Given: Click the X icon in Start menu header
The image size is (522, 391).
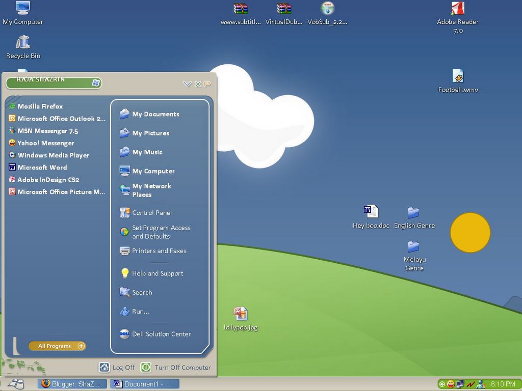Looking at the screenshot, I should [x=198, y=84].
